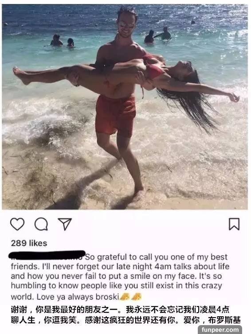Save the post using the bookmark icon
Image resolution: width=251 pixels, height=334 pixels.
pos(234,224)
